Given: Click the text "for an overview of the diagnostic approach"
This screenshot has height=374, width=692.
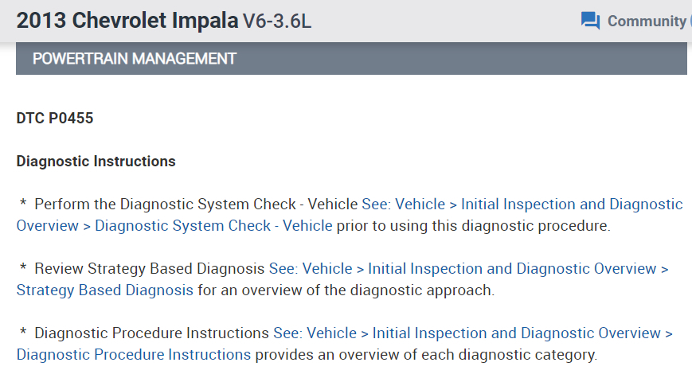Looking at the screenshot, I should pyautogui.click(x=346, y=290).
